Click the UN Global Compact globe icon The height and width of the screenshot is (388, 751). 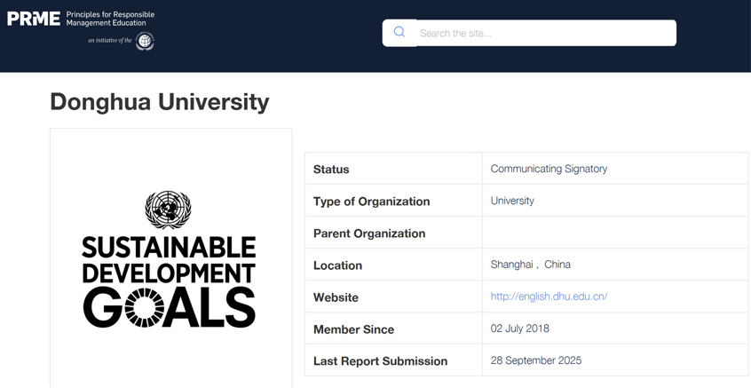(x=145, y=41)
